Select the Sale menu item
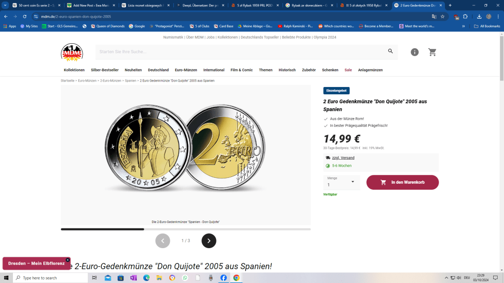504x283 pixels. pos(348,70)
